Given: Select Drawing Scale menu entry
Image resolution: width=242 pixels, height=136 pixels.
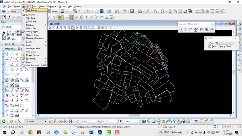Looking at the screenshot, I should click(32, 35).
